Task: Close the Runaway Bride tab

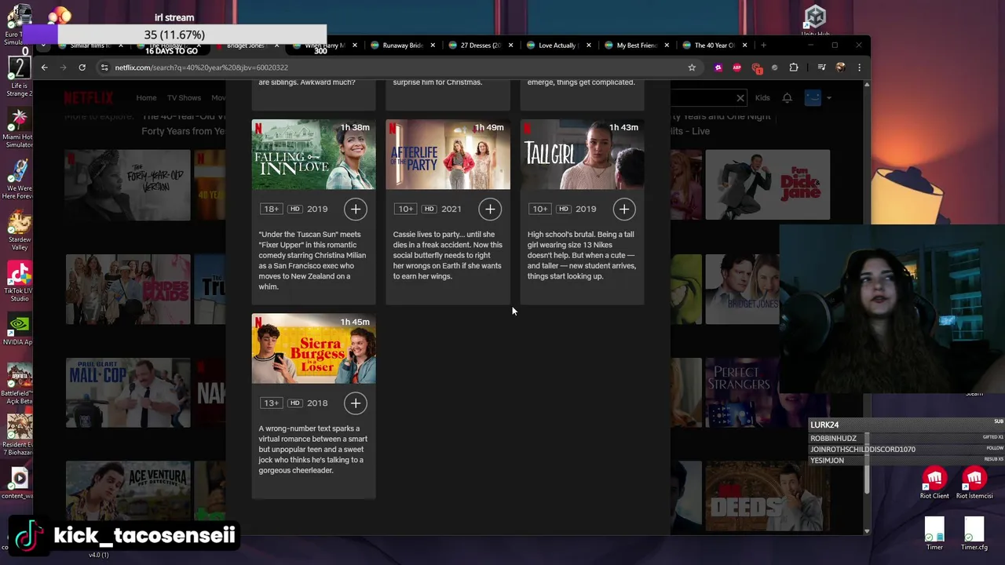Action: [x=433, y=46]
